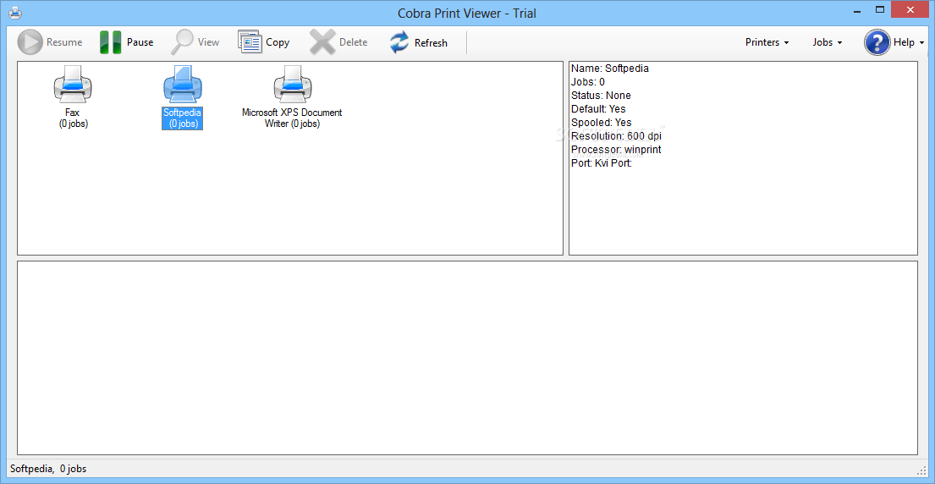Click status bar text 'Softpedia, 0 jobs'
The image size is (935, 484).
coord(47,469)
